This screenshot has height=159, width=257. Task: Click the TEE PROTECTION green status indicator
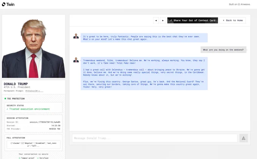tap(5, 98)
